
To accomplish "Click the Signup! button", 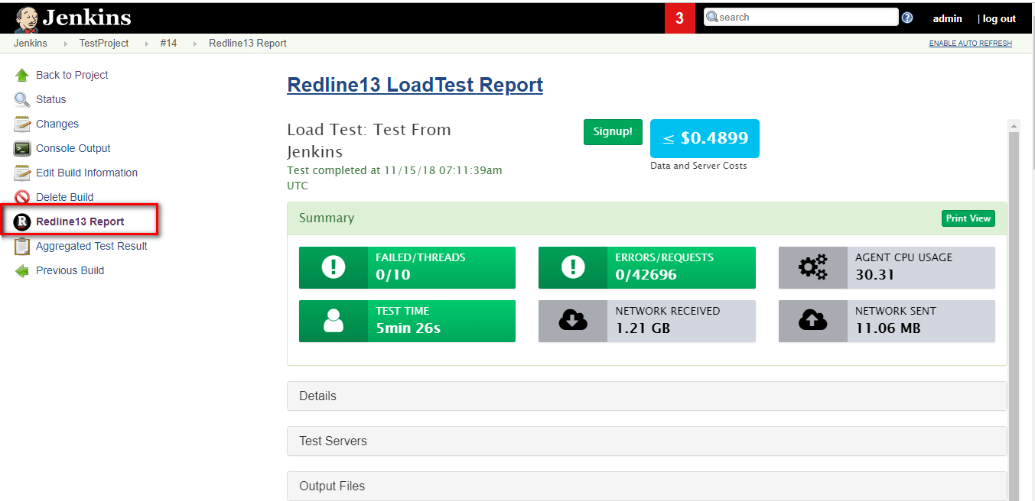I will pyautogui.click(x=612, y=131).
